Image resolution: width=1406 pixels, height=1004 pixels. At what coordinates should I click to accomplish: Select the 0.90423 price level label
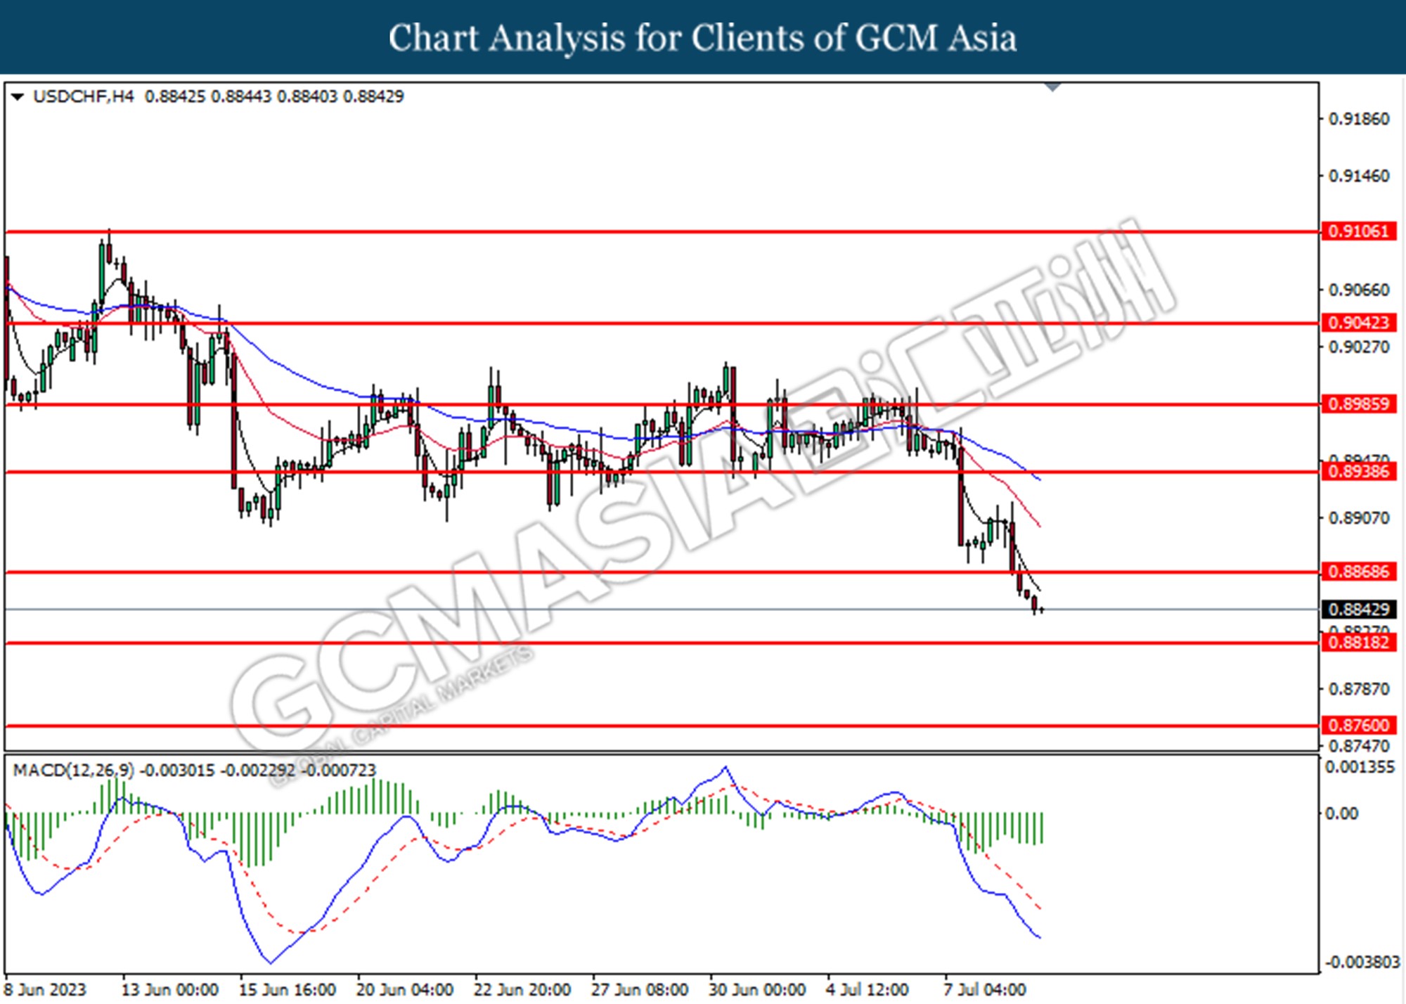[x=1359, y=323]
